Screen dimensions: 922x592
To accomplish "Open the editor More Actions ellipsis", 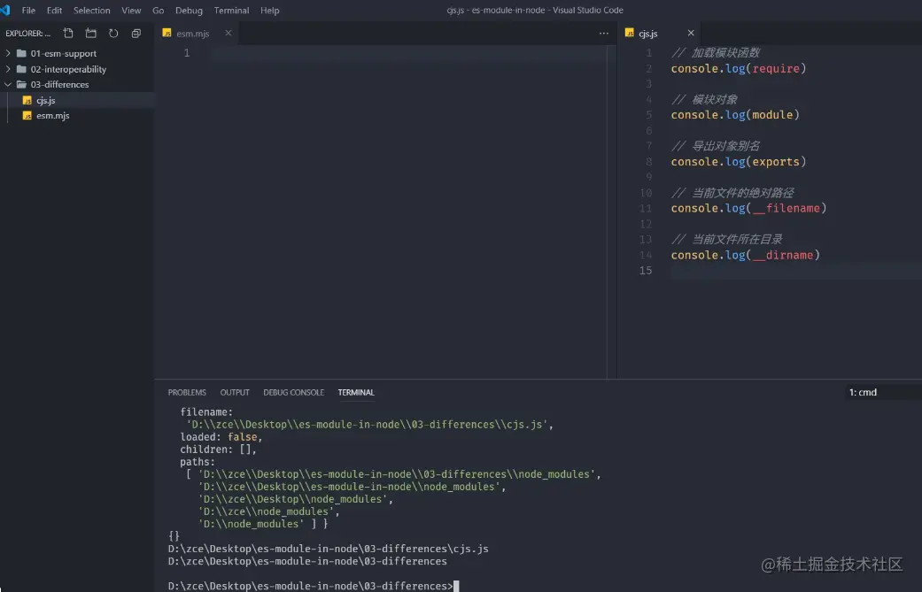I will coord(603,34).
